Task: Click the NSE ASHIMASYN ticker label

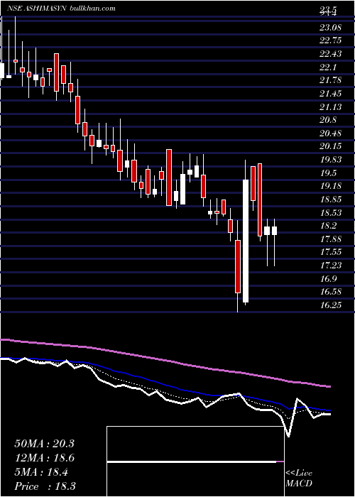Action: pyautogui.click(x=36, y=9)
